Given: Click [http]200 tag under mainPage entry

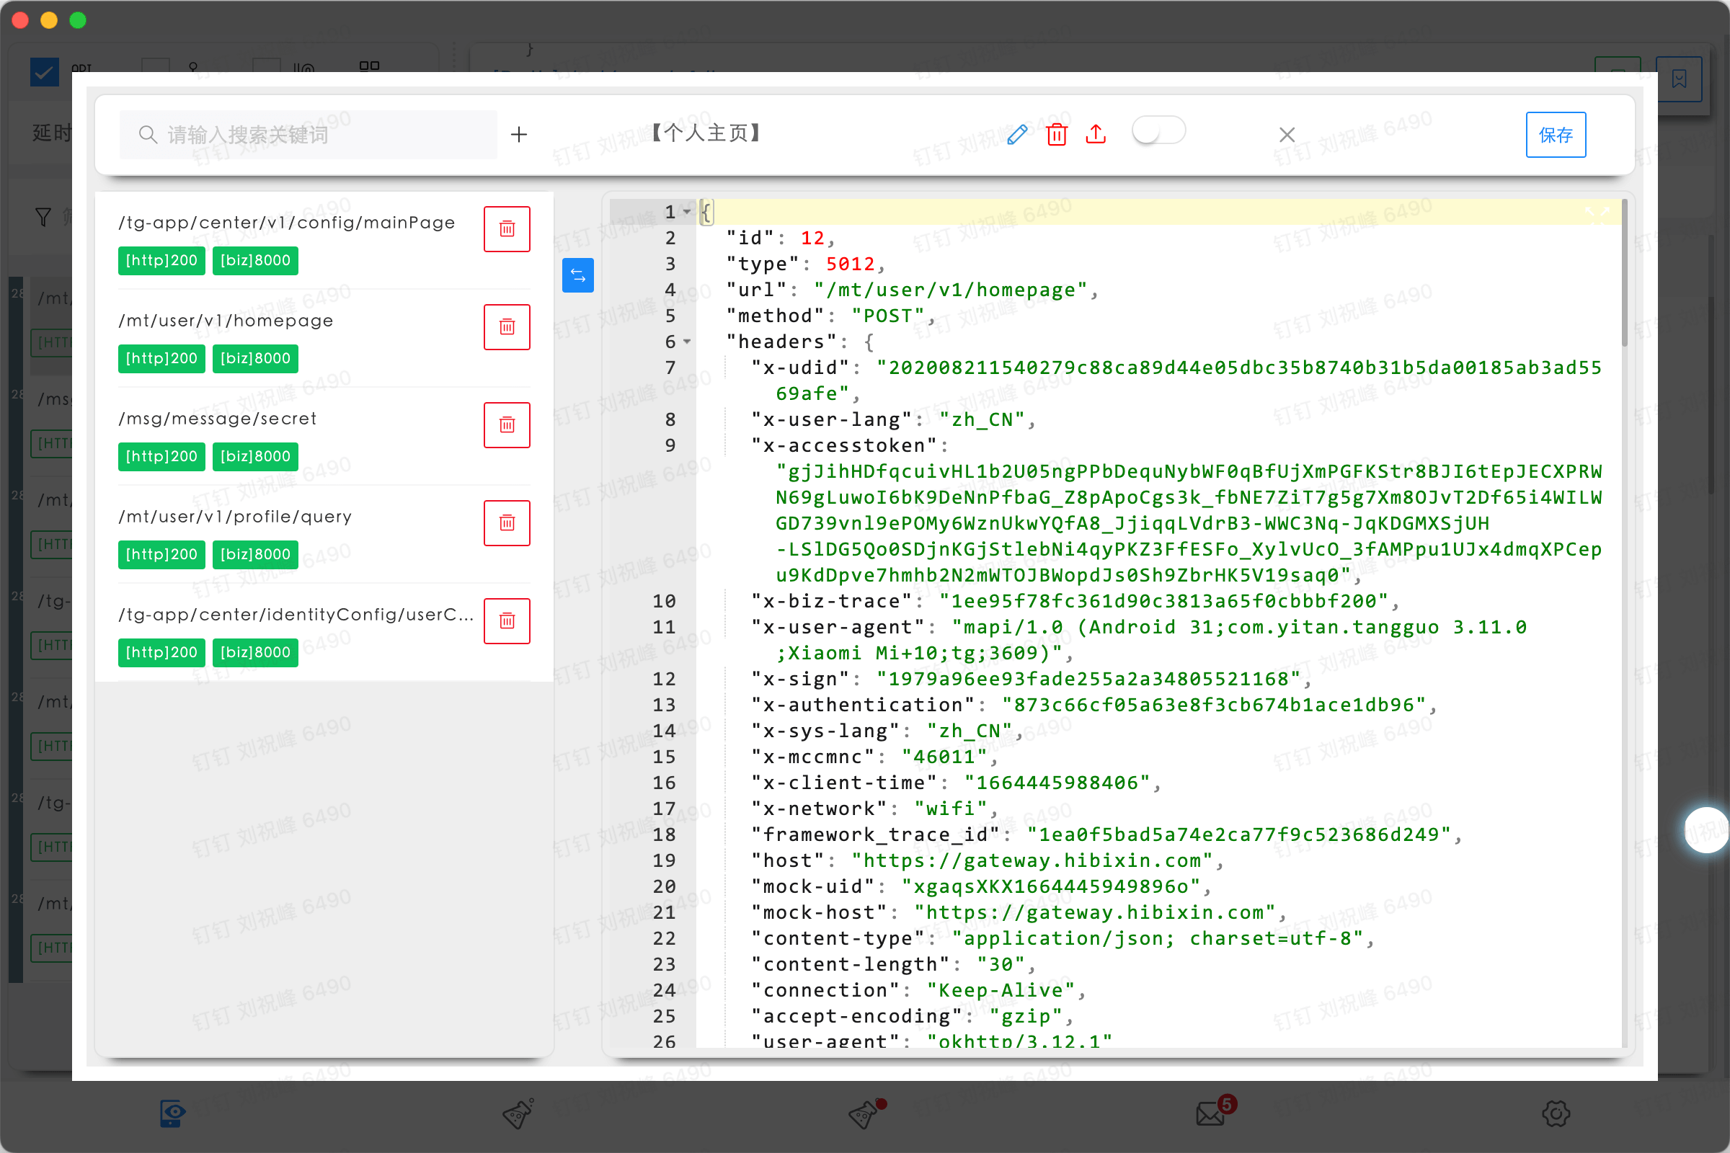Looking at the screenshot, I should click(161, 260).
